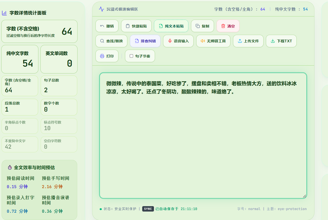Click the 段落总数 card showing 1

pos(20,107)
